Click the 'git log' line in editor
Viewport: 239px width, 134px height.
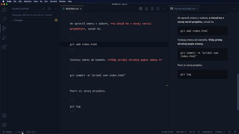coord(75,106)
